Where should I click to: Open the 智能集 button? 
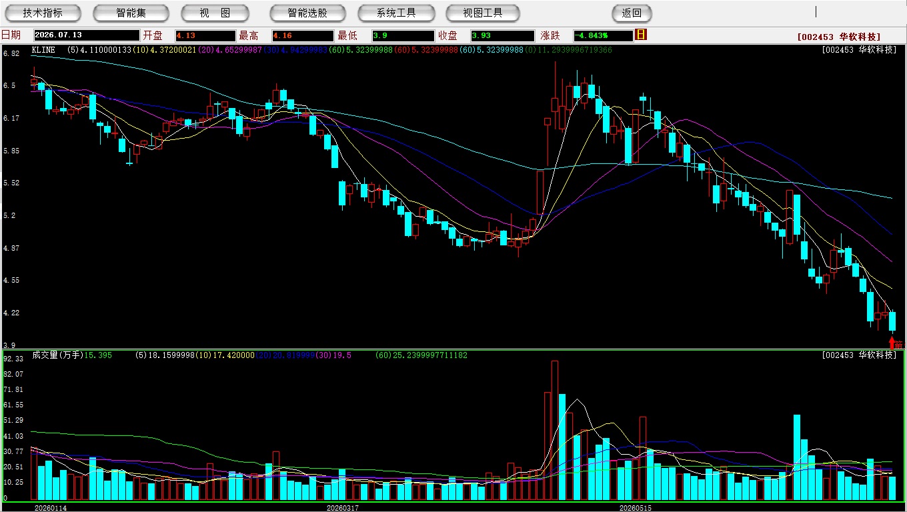click(x=131, y=13)
